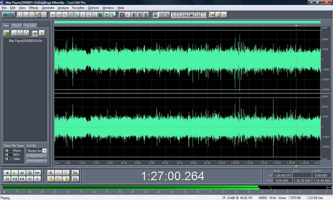Click the Zoom Out Horizontally icon
Image resolution: width=333 pixels, height=200 pixels.
[58, 173]
